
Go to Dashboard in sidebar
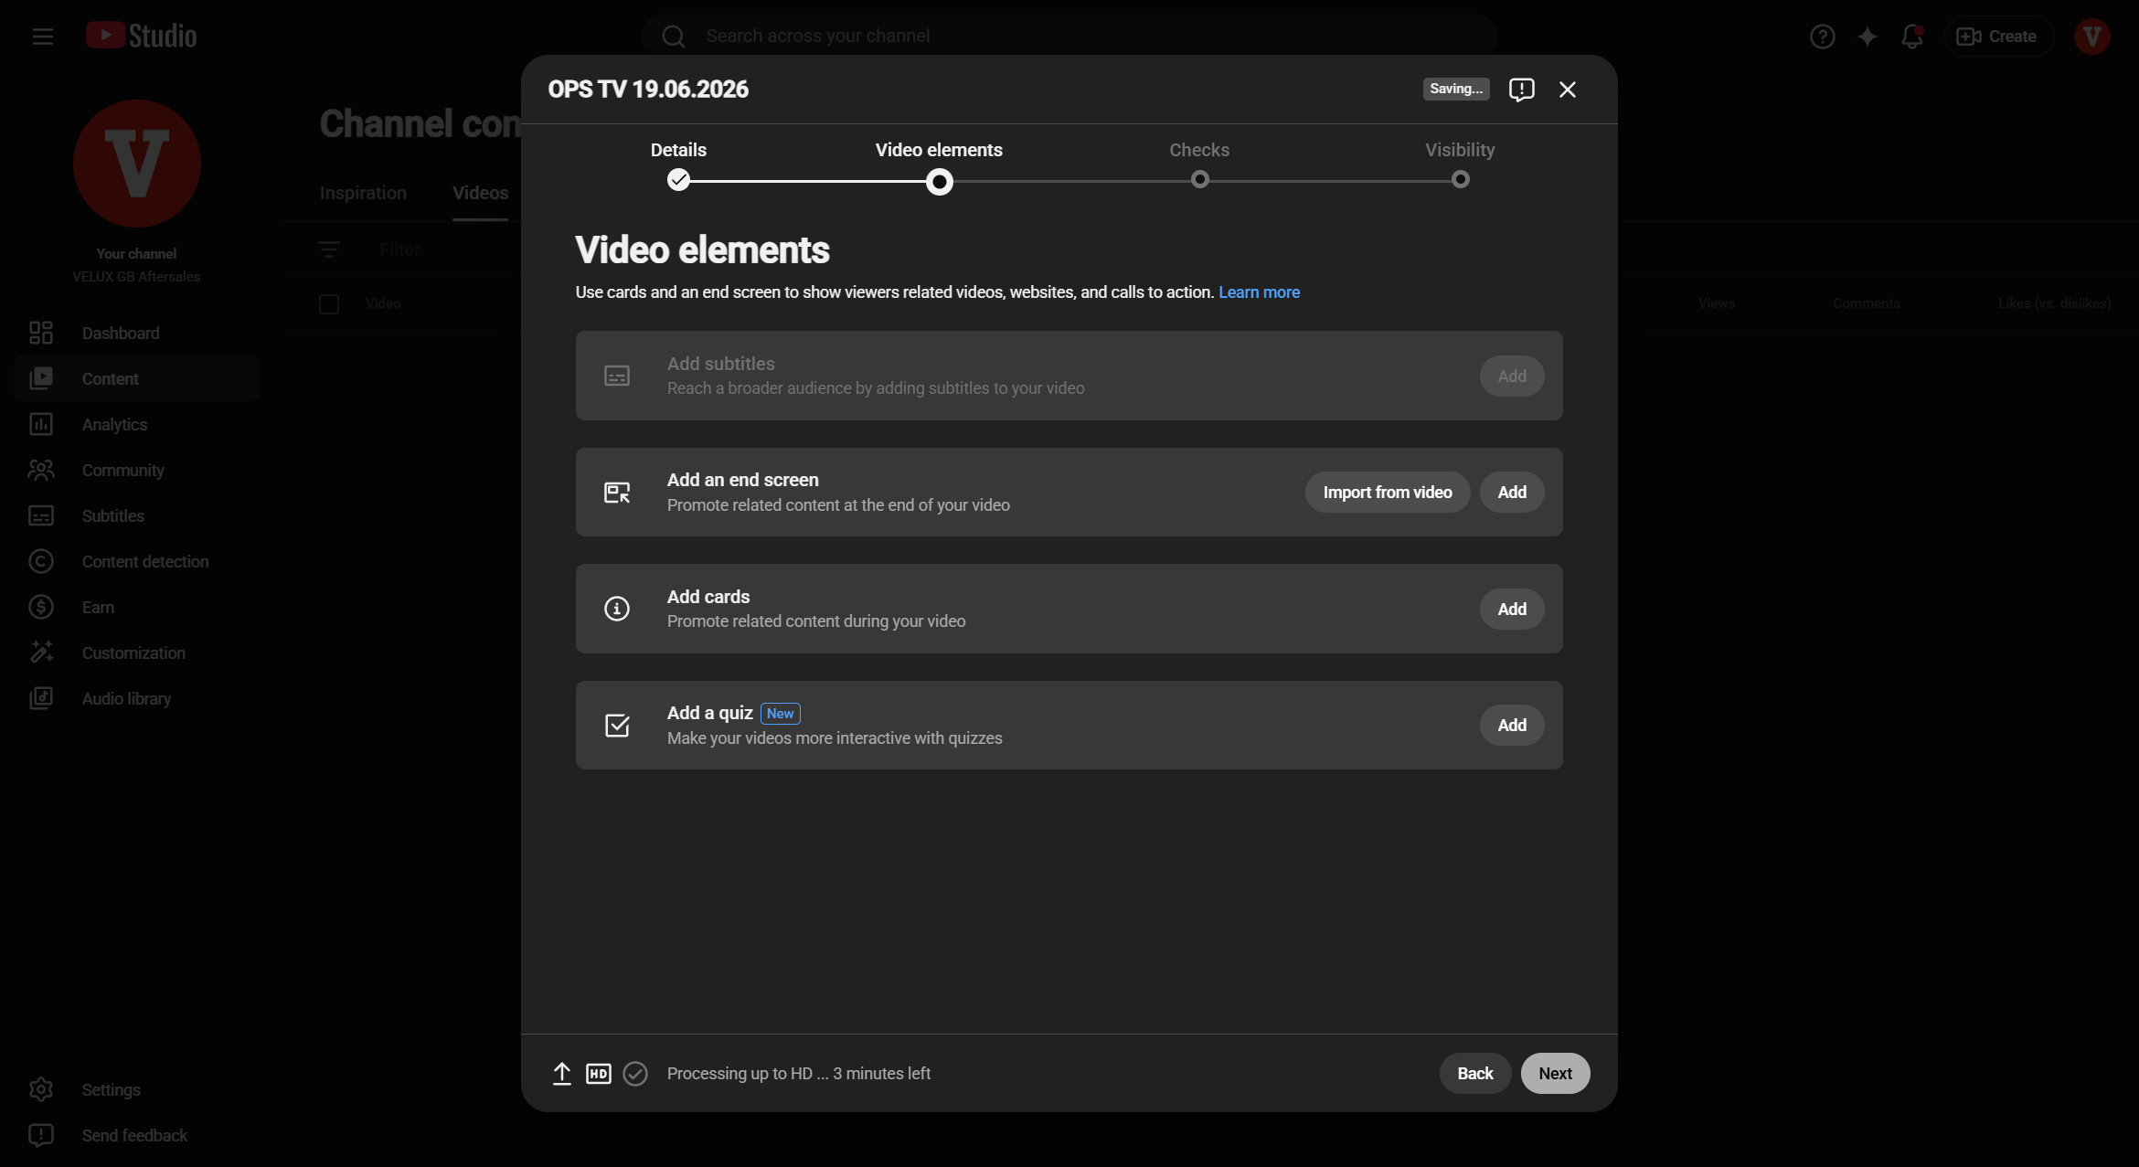137,333
